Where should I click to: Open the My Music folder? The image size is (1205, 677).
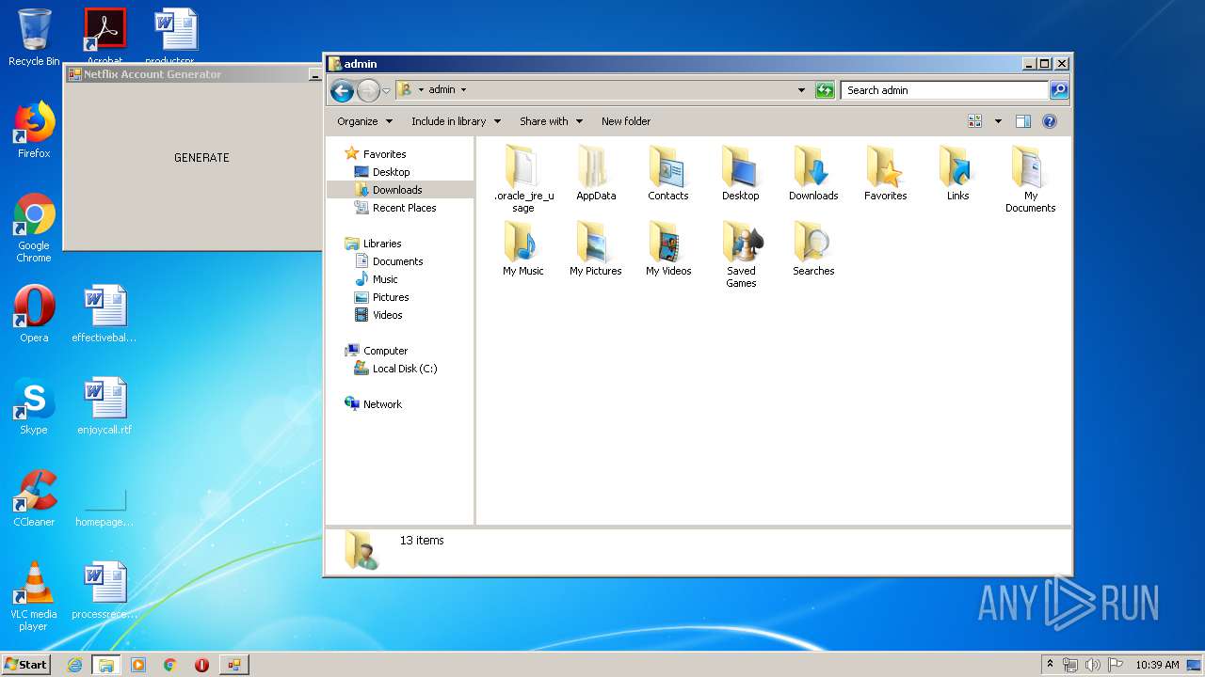click(x=523, y=248)
